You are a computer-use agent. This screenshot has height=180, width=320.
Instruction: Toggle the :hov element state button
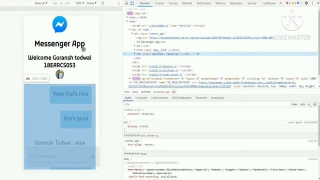(294, 104)
